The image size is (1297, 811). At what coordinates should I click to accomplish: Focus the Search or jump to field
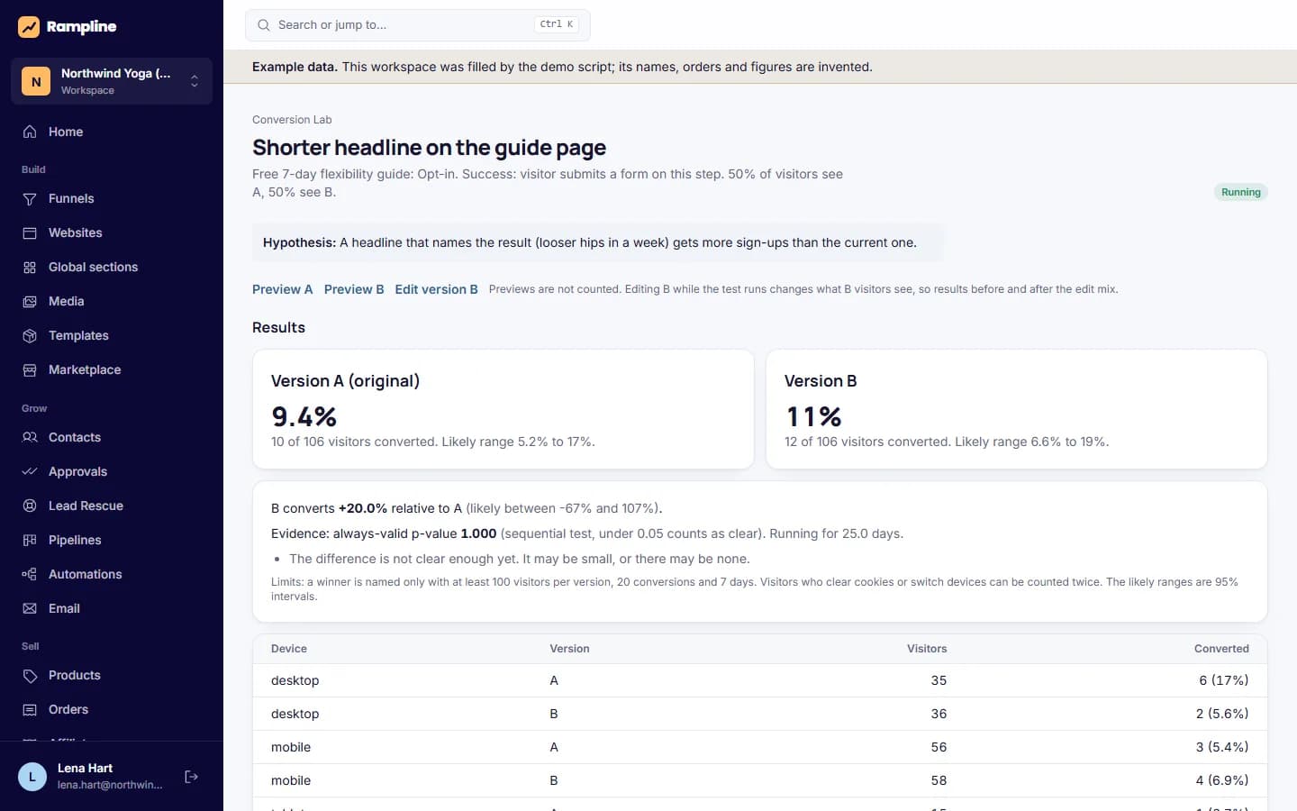pos(418,25)
